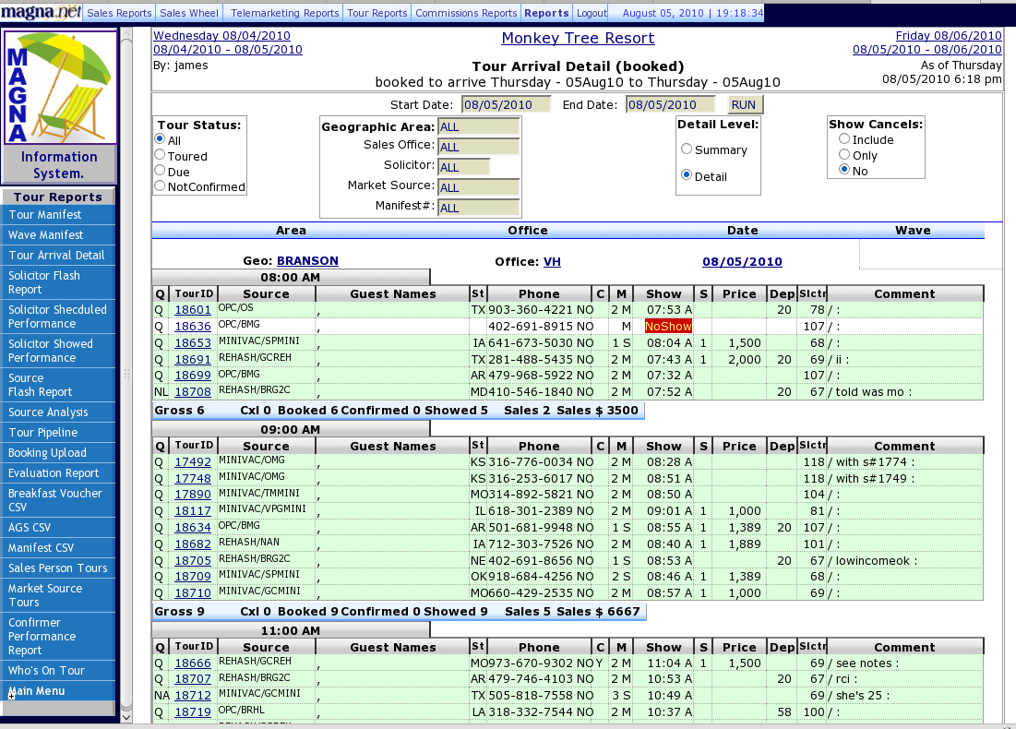Viewport: 1016px width, 729px height.
Task: Open the VH office link
Action: 552,261
